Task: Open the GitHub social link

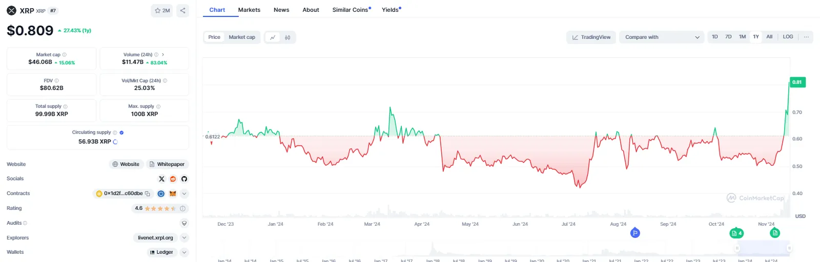Action: [184, 179]
